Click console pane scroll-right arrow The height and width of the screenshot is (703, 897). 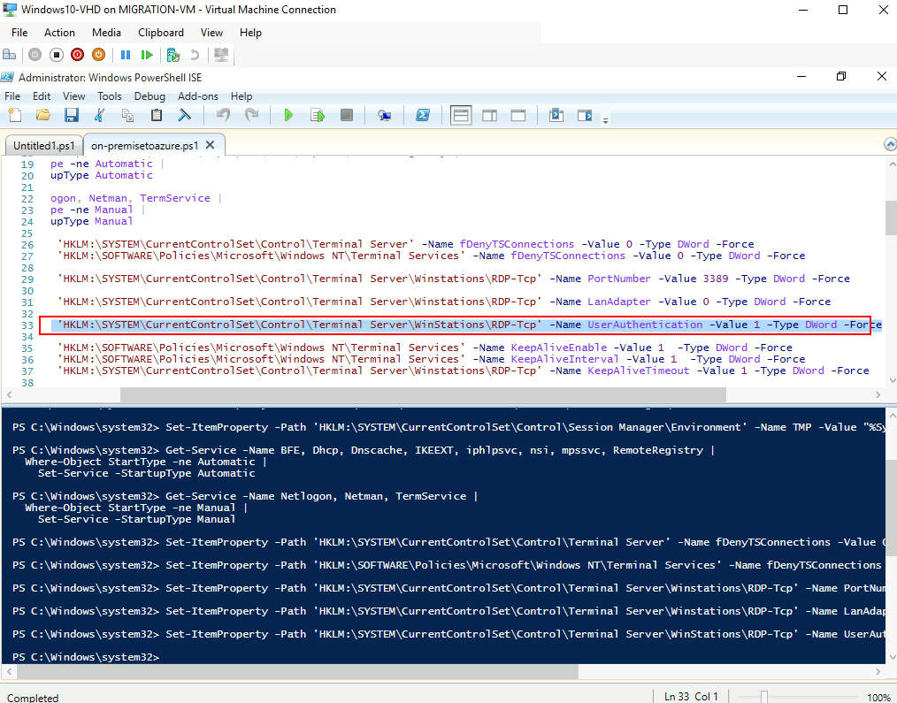[x=878, y=671]
